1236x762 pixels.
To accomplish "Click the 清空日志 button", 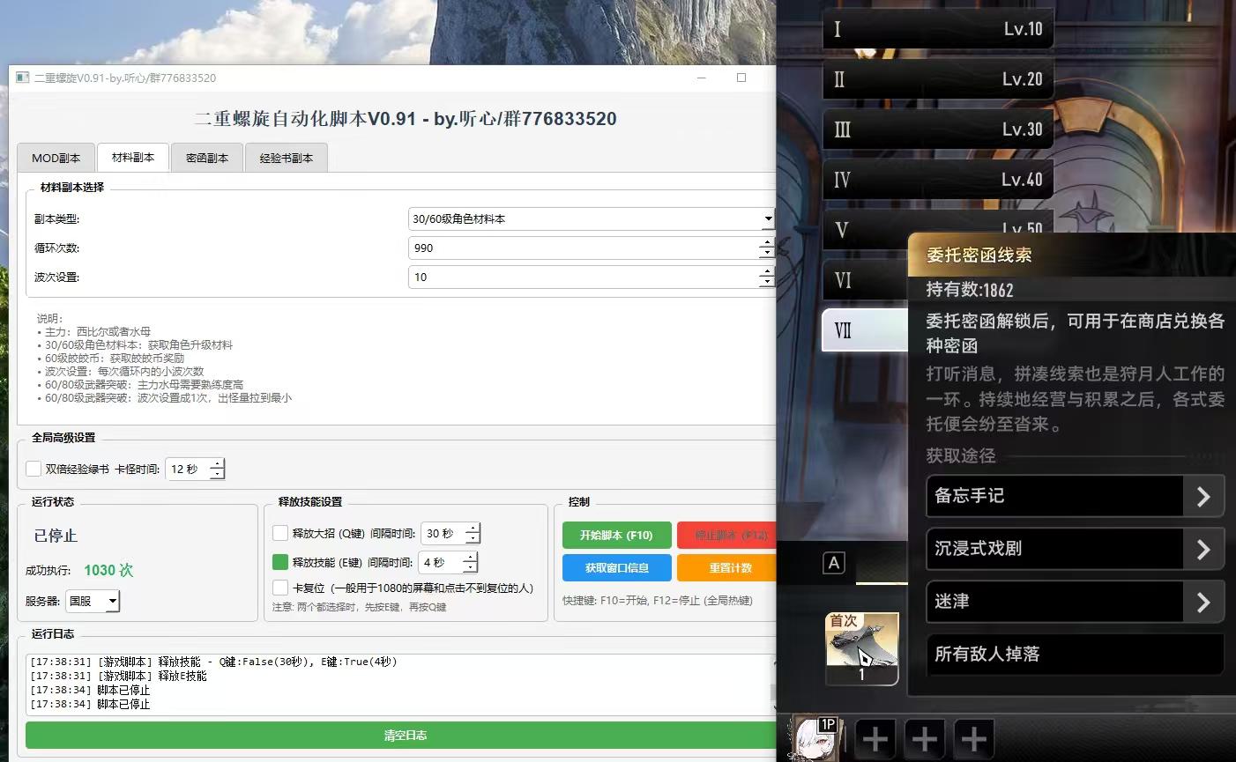I will [405, 735].
